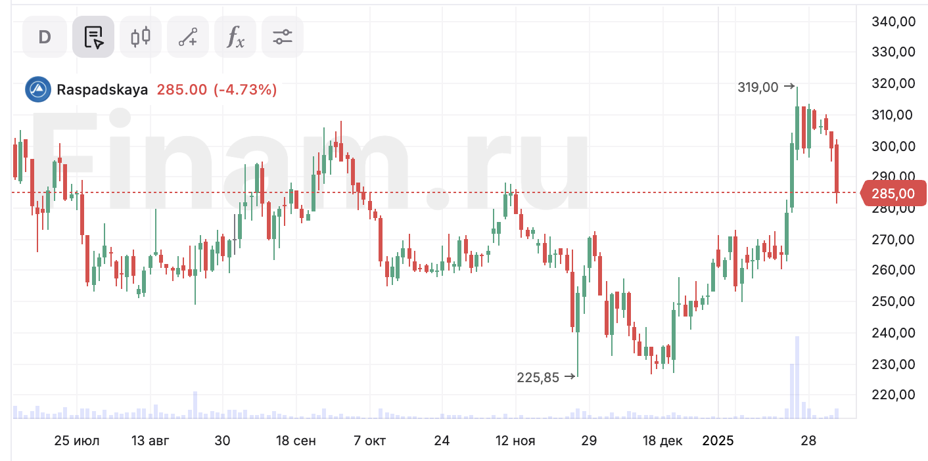928x461 pixels.
Task: Click the 12 ноя date label
Action: (515, 441)
